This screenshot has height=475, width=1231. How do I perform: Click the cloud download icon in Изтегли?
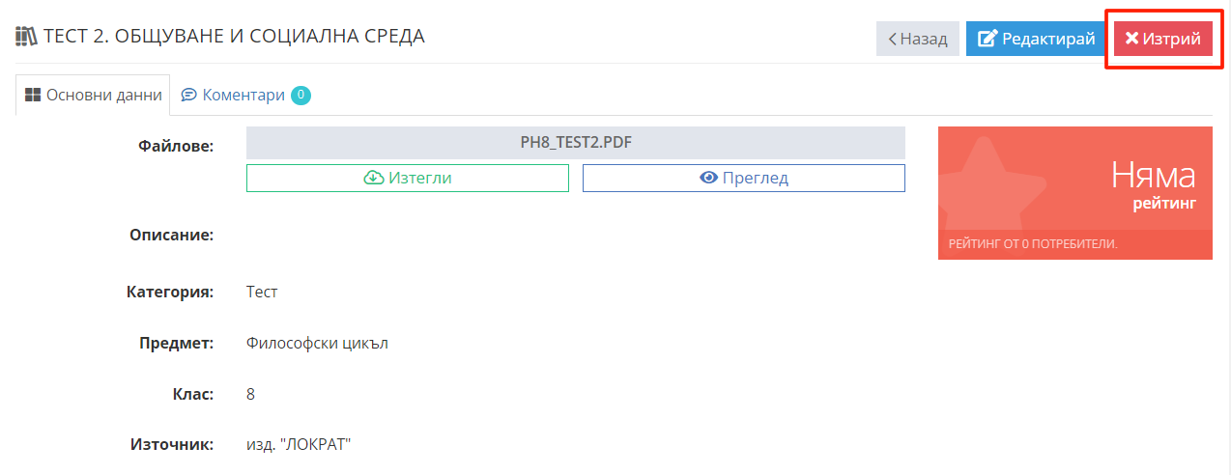pos(374,178)
